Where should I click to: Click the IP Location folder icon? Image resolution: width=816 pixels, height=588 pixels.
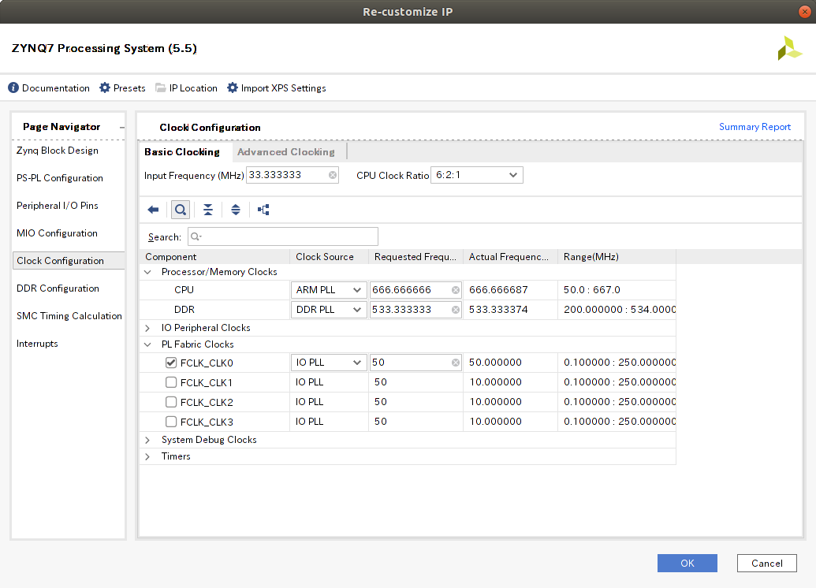point(161,88)
